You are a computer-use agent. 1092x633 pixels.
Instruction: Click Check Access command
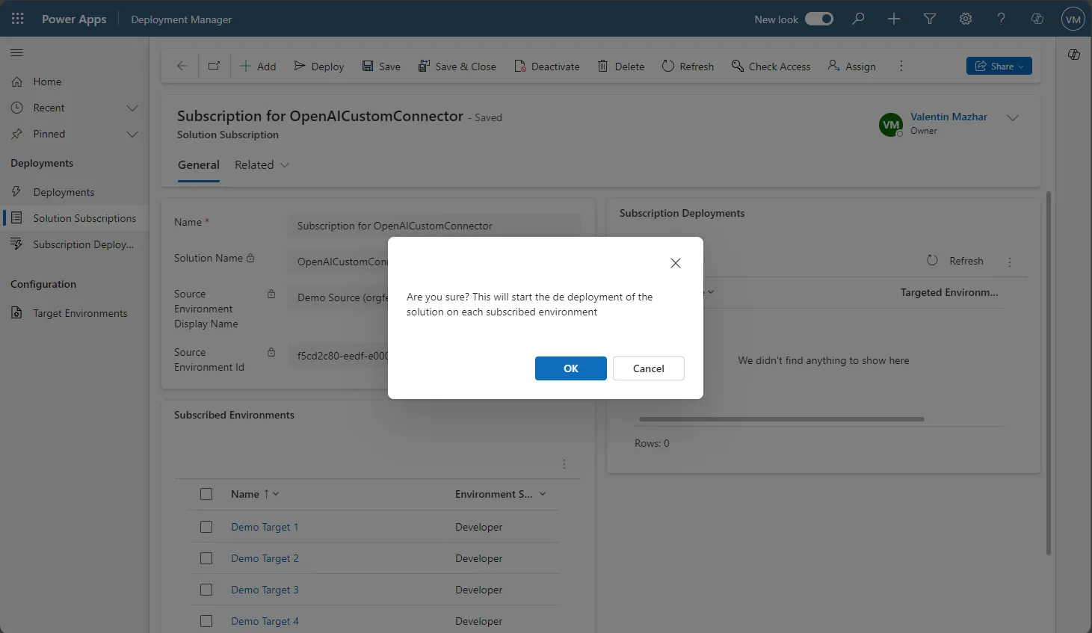coord(771,67)
